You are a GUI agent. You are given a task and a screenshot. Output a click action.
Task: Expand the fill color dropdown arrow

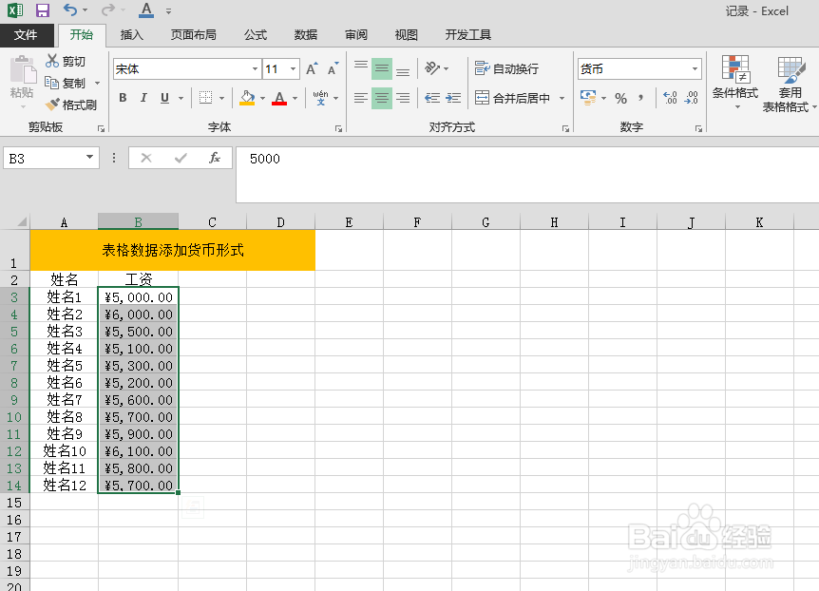(x=261, y=98)
